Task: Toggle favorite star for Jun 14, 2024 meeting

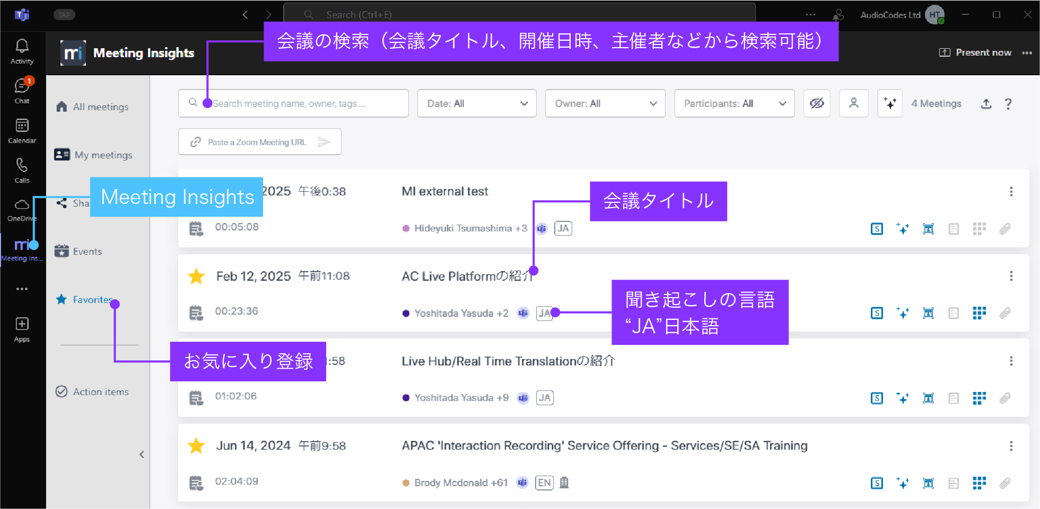Action: 196,445
